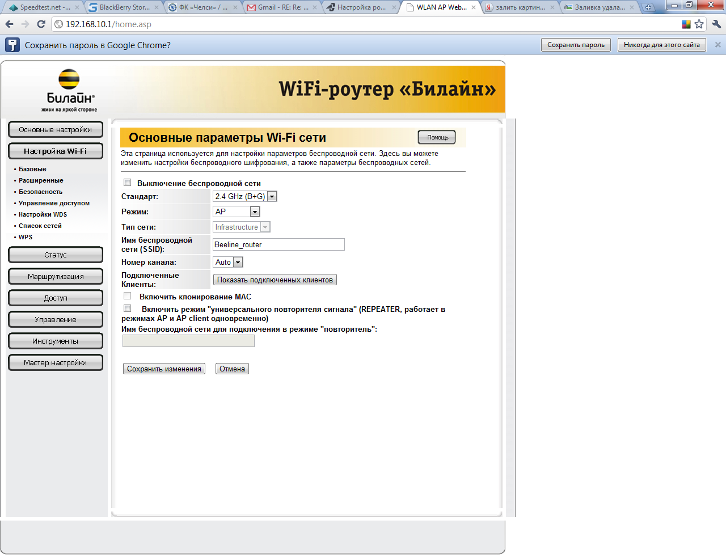
Task: Open the Помощь help button
Action: [437, 137]
